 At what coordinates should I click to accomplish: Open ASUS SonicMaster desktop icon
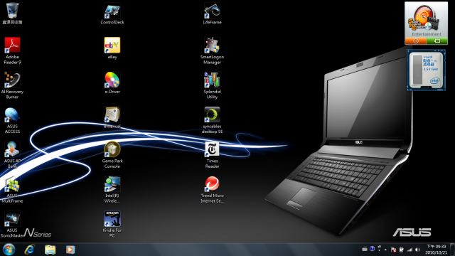click(12, 224)
